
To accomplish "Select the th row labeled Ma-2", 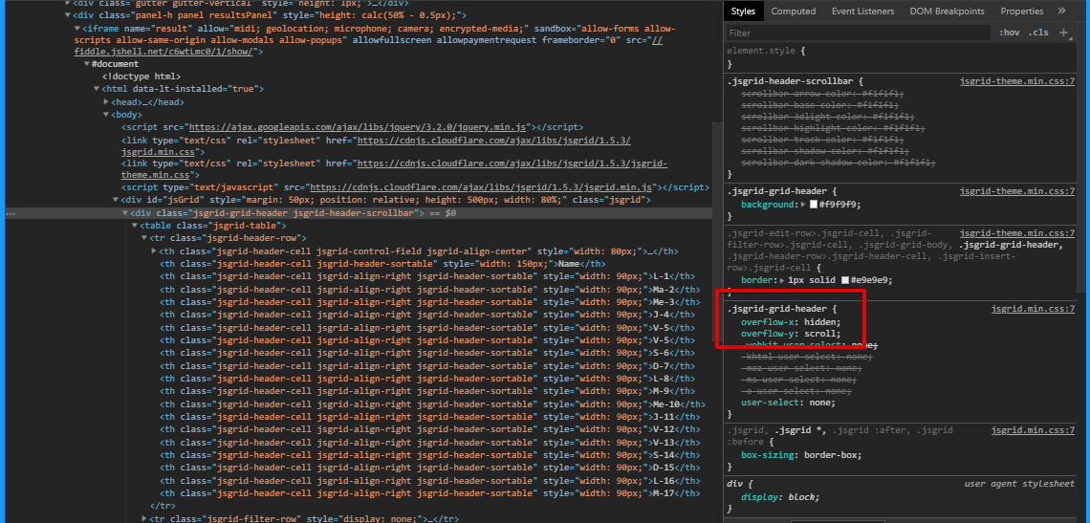I will pos(429,290).
